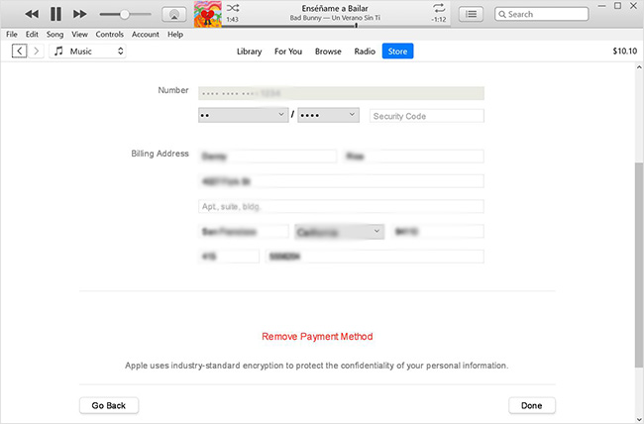Go forward with the right arrow button
The height and width of the screenshot is (424, 644).
coord(36,52)
